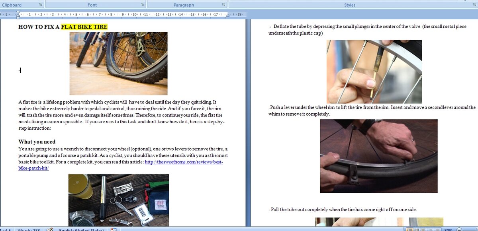
Task: Open the Font group dialog launcher
Action: (x=143, y=5)
